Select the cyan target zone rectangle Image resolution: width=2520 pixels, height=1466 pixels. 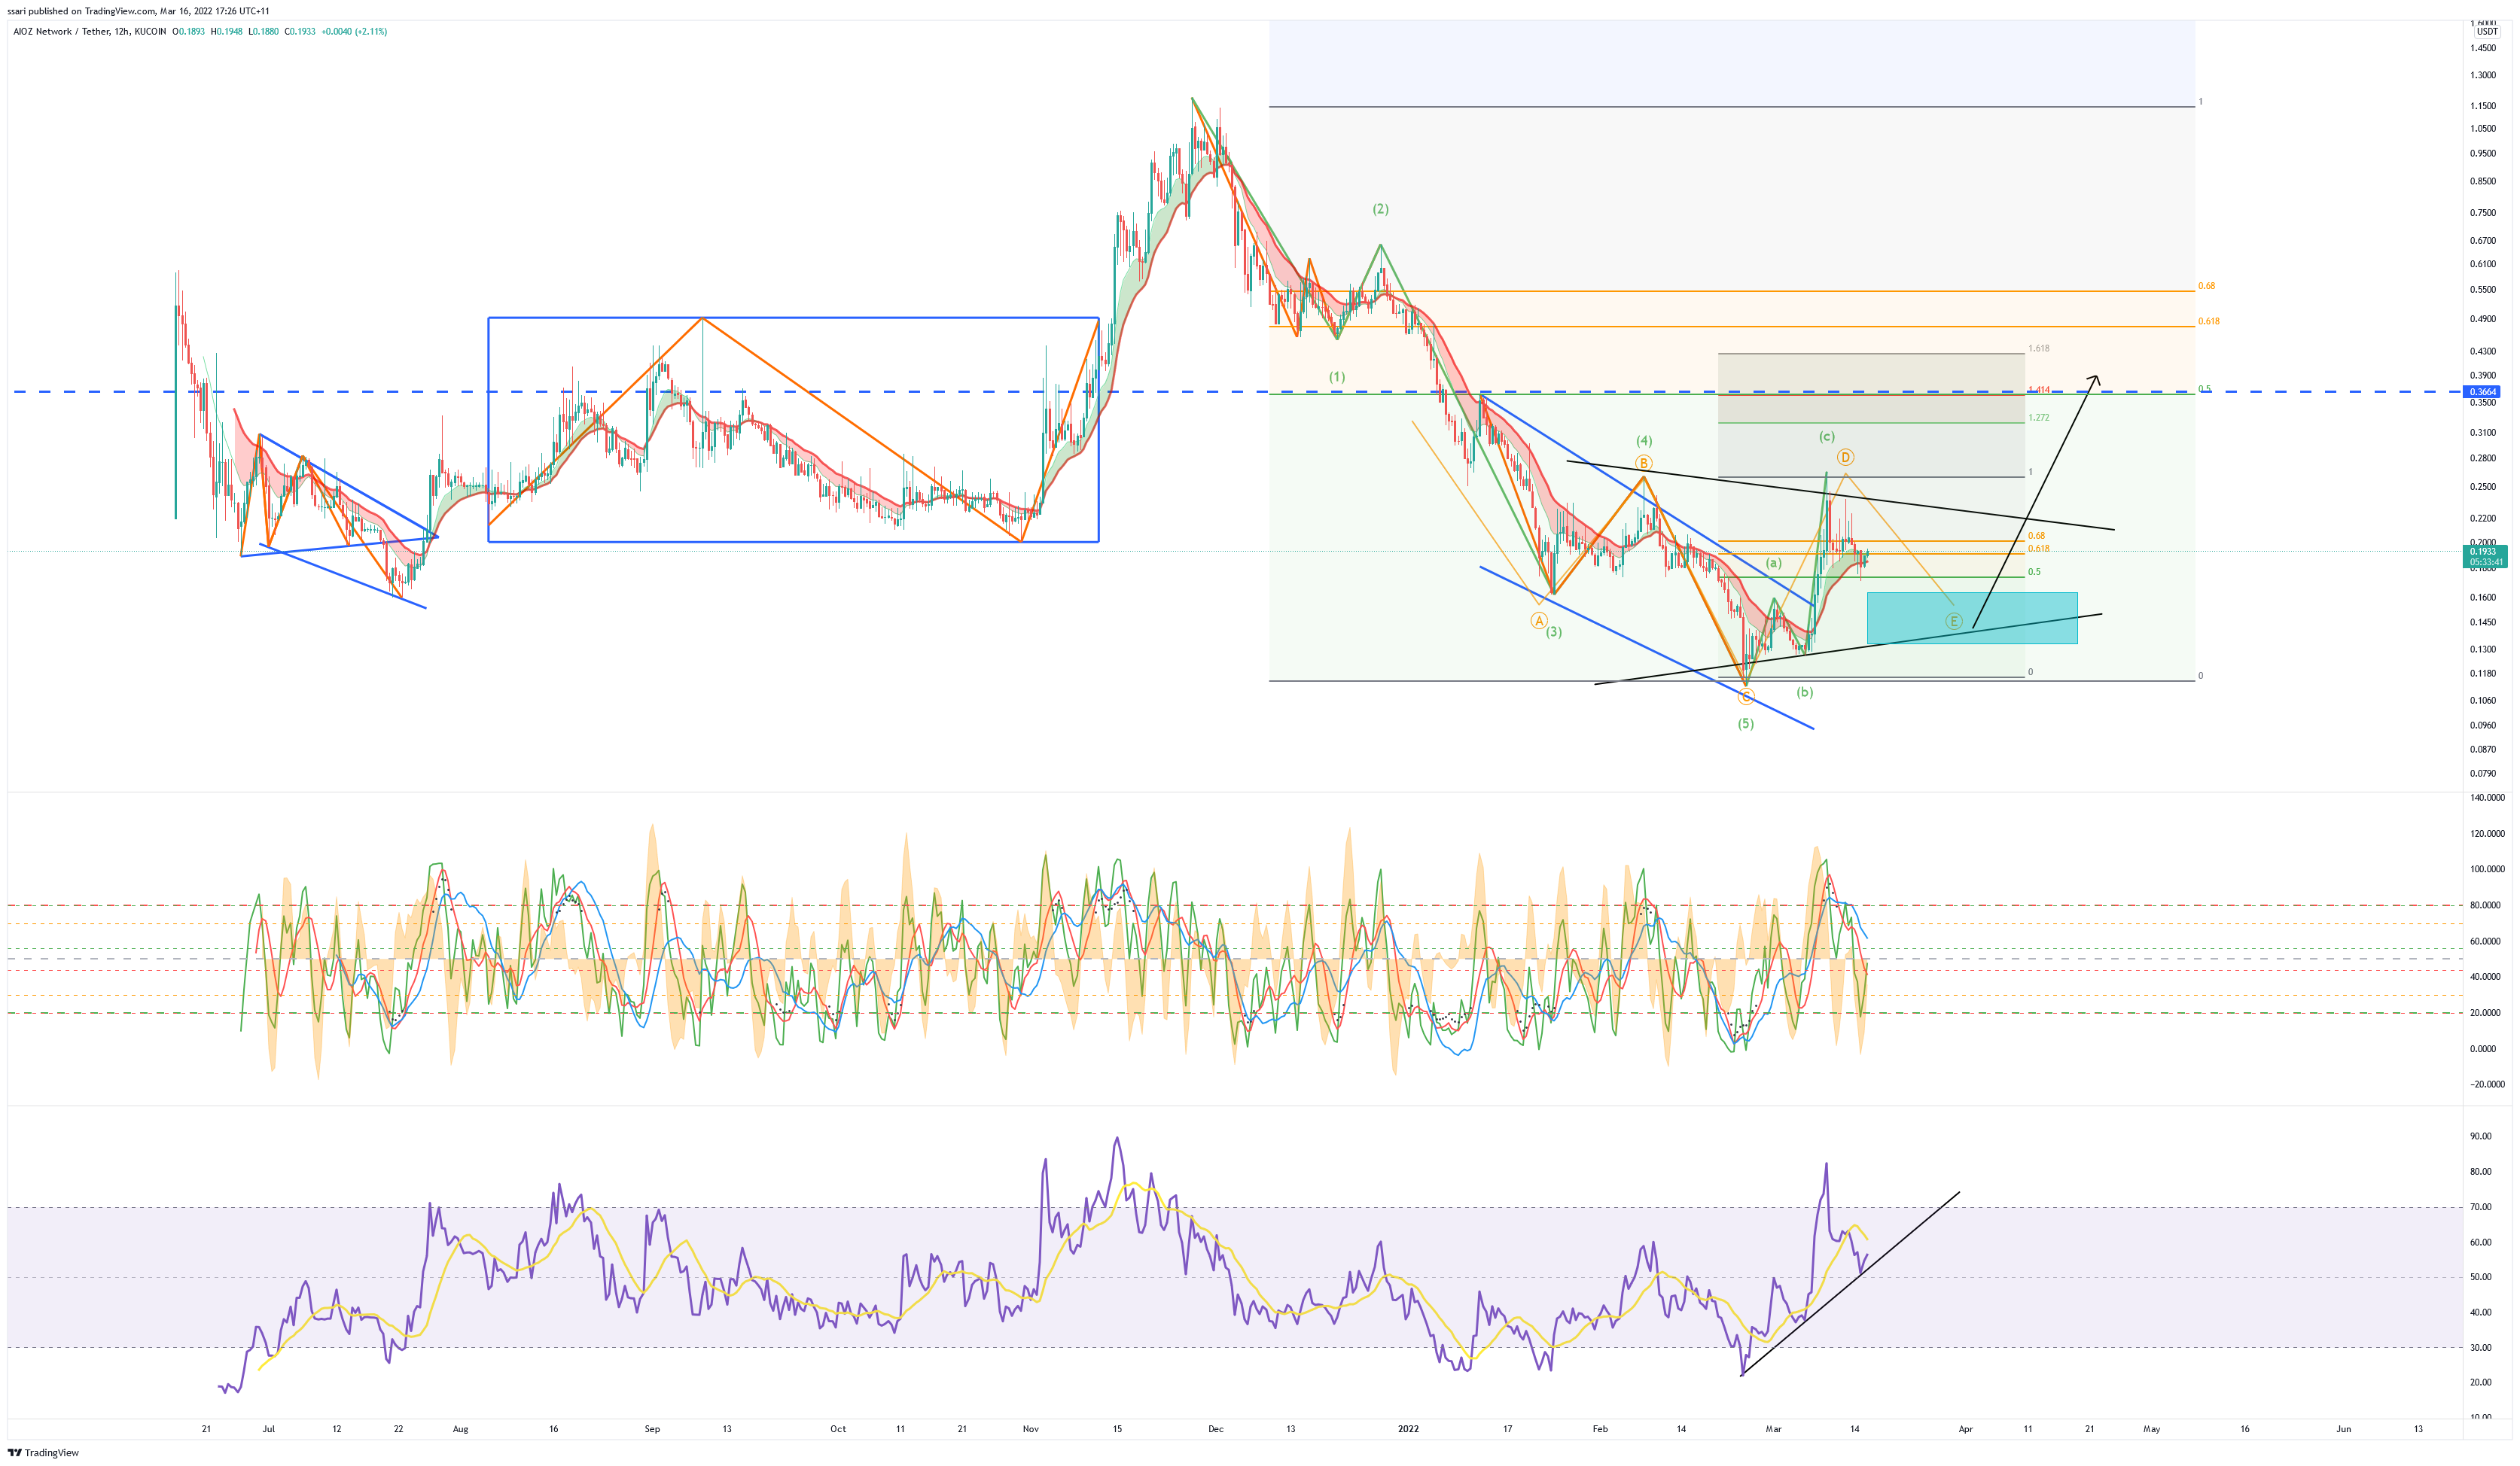tap(1972, 618)
